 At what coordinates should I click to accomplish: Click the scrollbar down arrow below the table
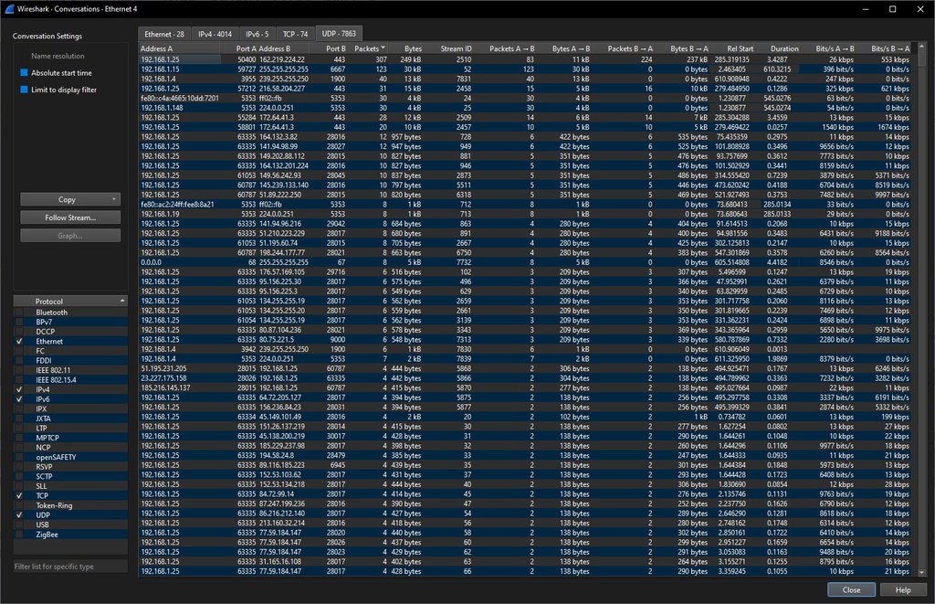coord(922,572)
